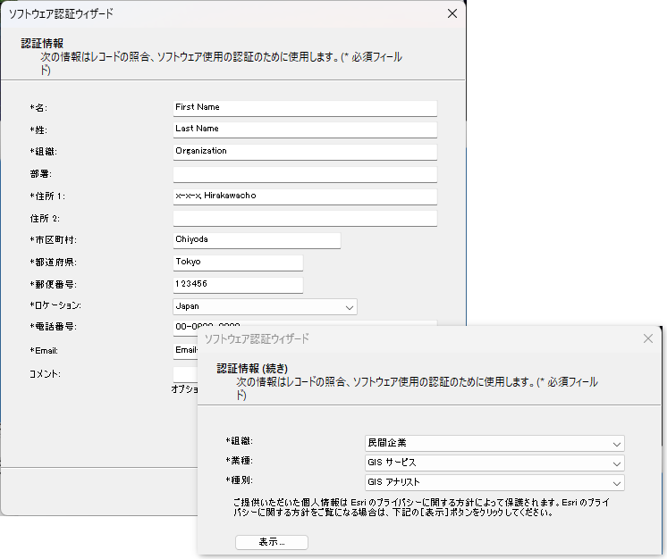667x559 pixels.
Task: Click the empty 住所 2 field
Action: coord(304,218)
